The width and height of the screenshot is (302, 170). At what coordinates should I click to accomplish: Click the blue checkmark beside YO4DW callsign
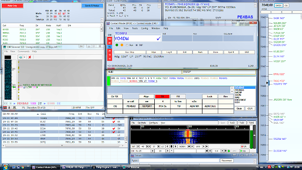point(159,39)
